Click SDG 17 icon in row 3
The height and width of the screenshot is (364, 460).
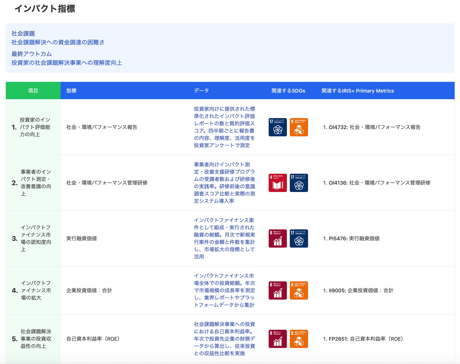coord(299,239)
